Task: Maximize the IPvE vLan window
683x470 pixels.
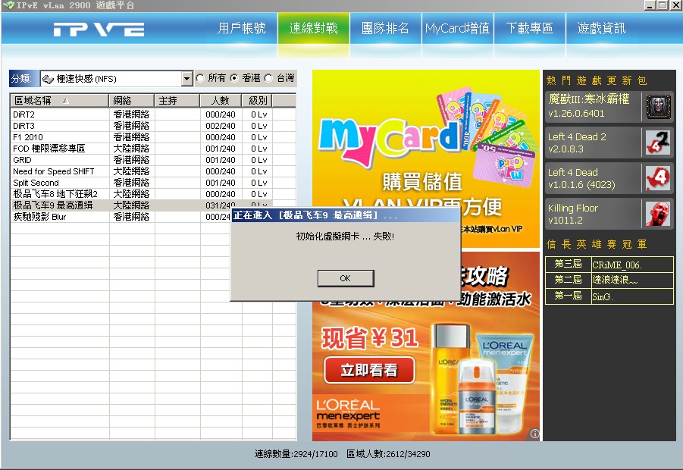Action: pyautogui.click(x=662, y=5)
